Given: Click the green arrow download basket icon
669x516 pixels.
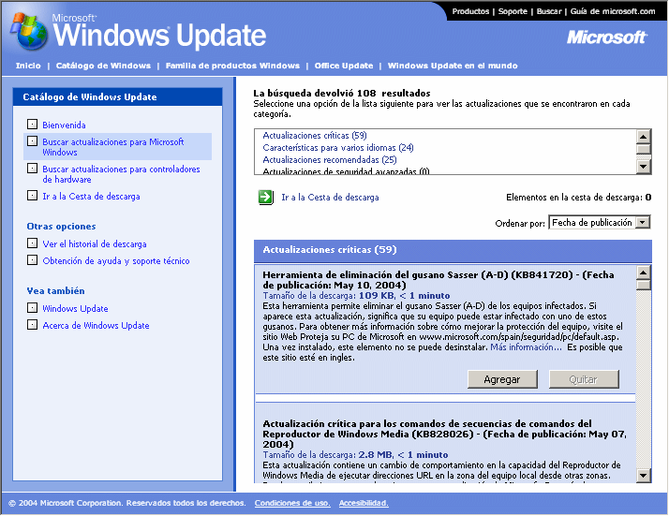Looking at the screenshot, I should click(265, 198).
